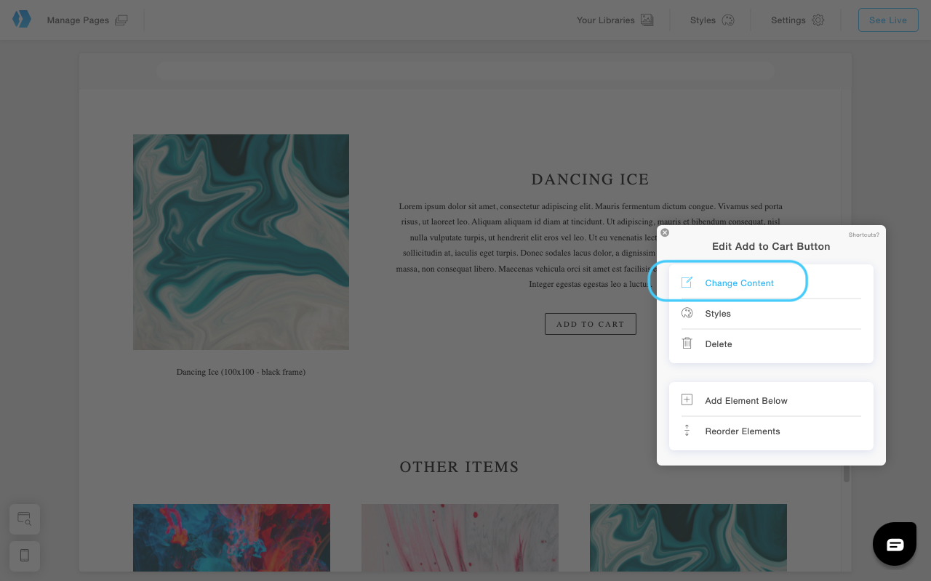Select the Dancing Ice product image
Viewport: 931px width, 581px height.
241,242
